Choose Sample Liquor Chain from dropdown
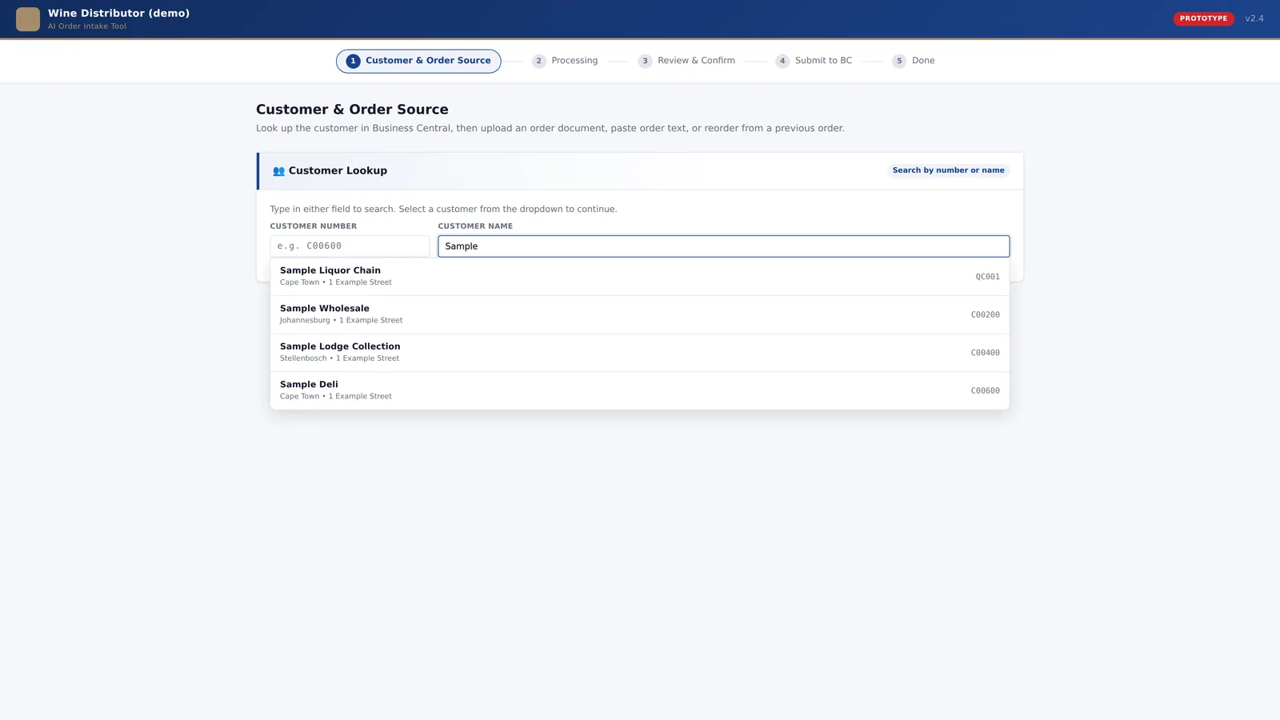 (x=640, y=277)
